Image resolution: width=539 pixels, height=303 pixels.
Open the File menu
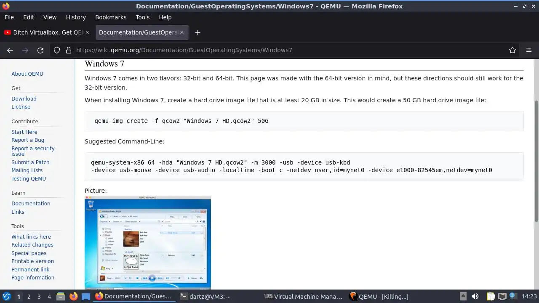[9, 17]
